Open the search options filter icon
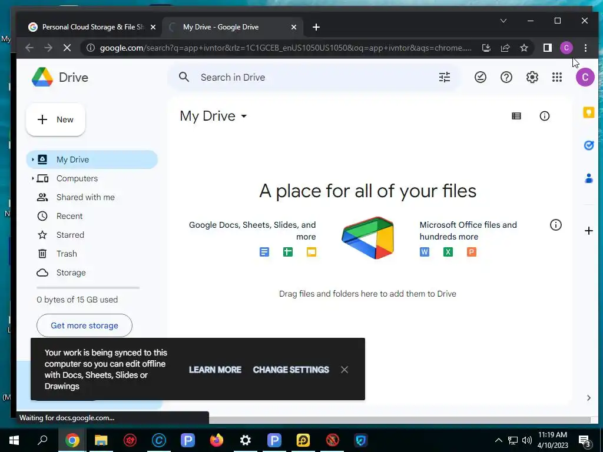The height and width of the screenshot is (452, 603). tap(444, 77)
